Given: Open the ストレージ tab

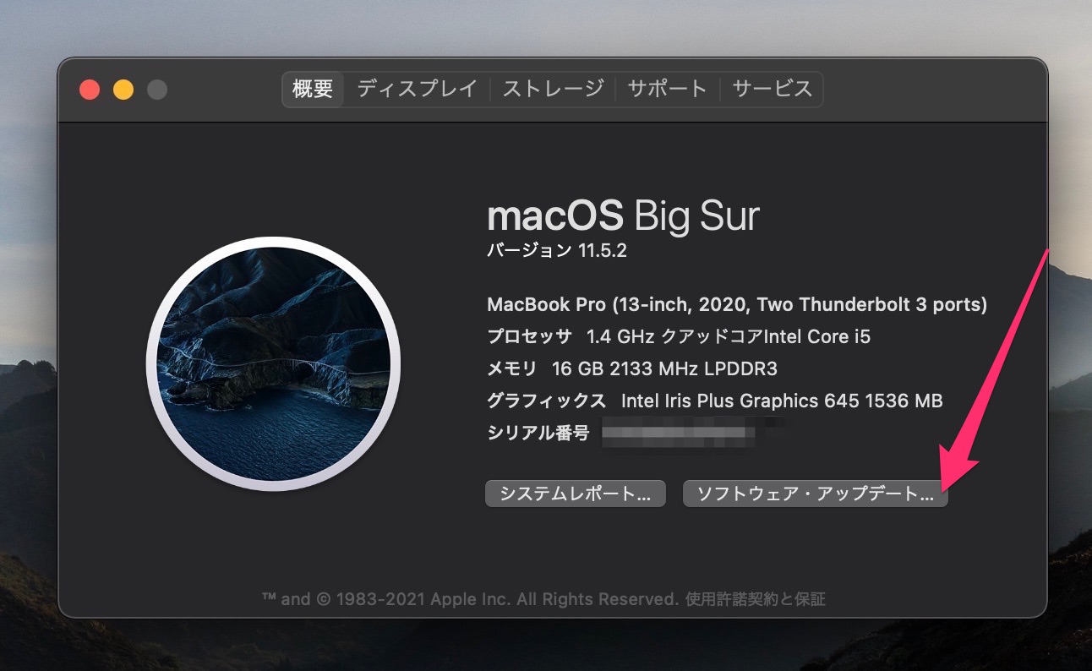Looking at the screenshot, I should 554,89.
